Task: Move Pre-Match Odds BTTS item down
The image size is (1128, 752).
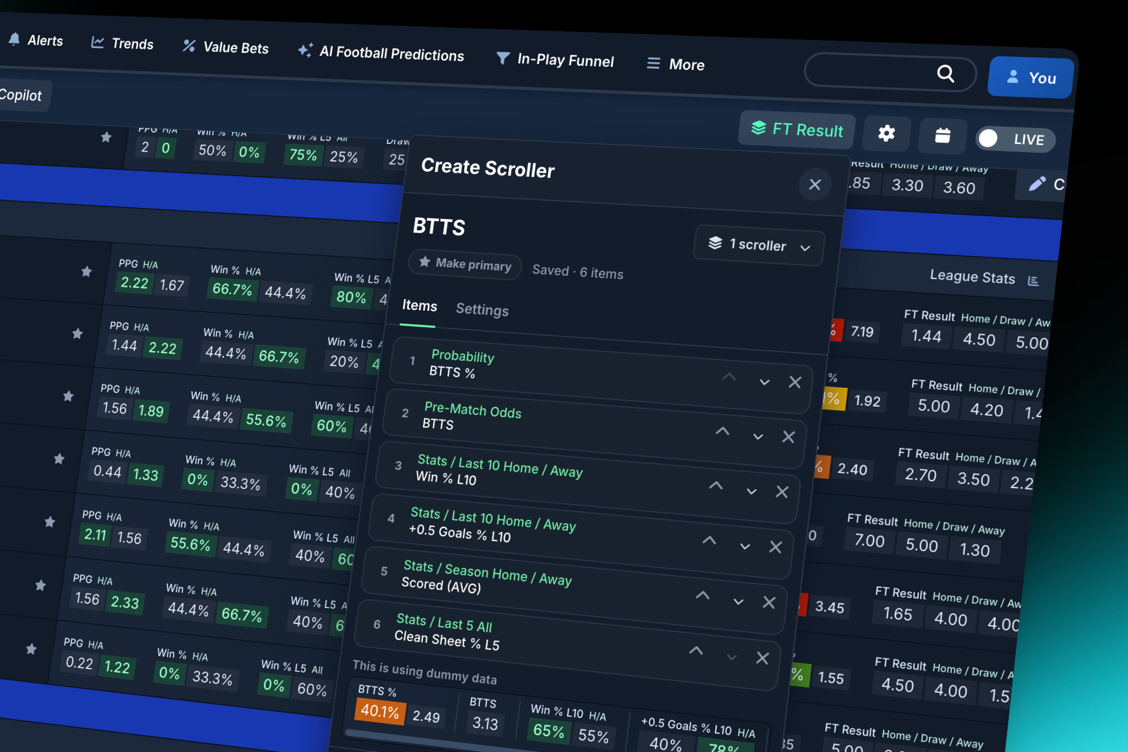Action: [758, 437]
